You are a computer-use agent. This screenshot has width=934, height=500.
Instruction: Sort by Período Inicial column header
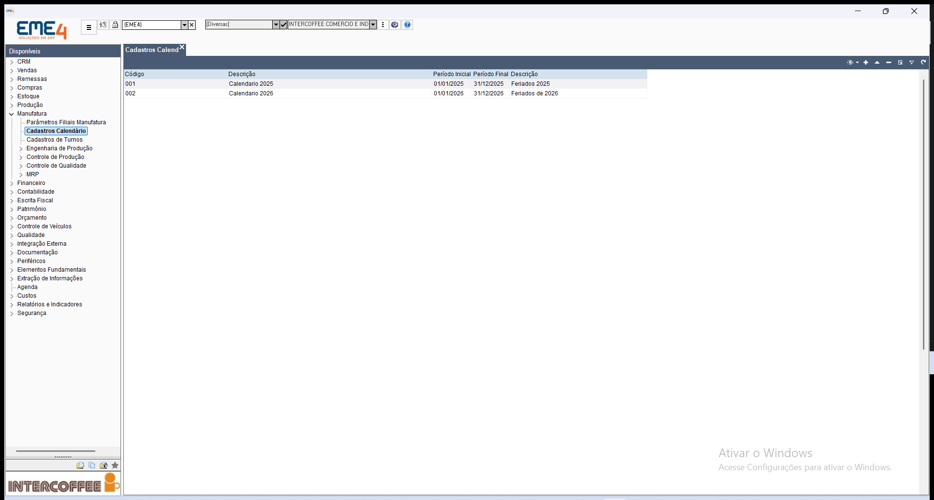coord(452,74)
